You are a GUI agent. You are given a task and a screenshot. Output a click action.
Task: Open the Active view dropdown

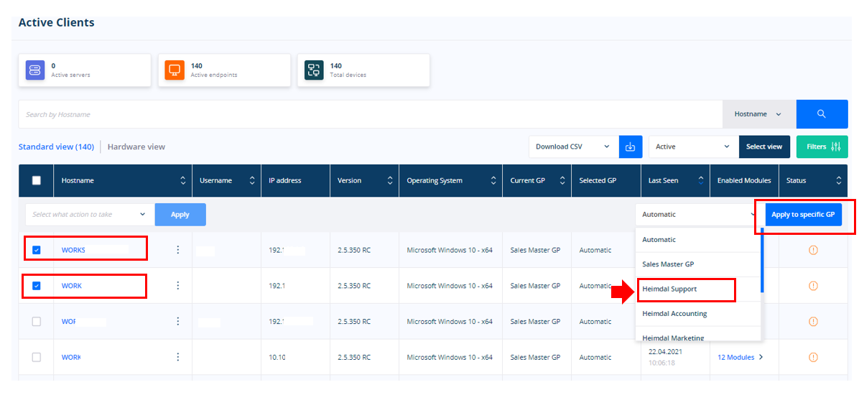(x=694, y=147)
